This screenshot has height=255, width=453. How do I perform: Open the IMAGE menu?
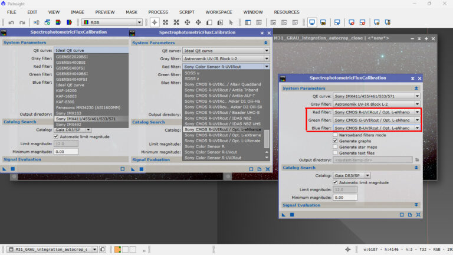point(77,12)
